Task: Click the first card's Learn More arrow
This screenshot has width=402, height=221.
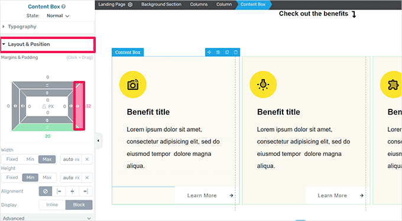Action: click(x=231, y=196)
